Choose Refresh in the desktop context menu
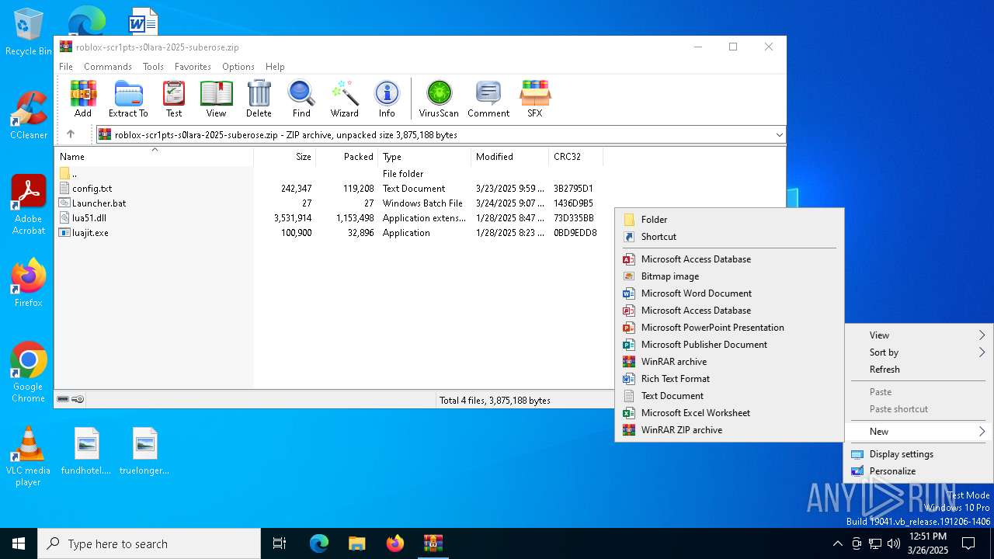This screenshot has height=559, width=994. coord(919,370)
